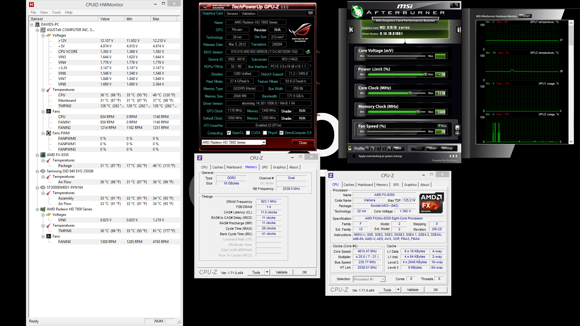Switch to GPU-Z Sensors tab

click(x=232, y=14)
